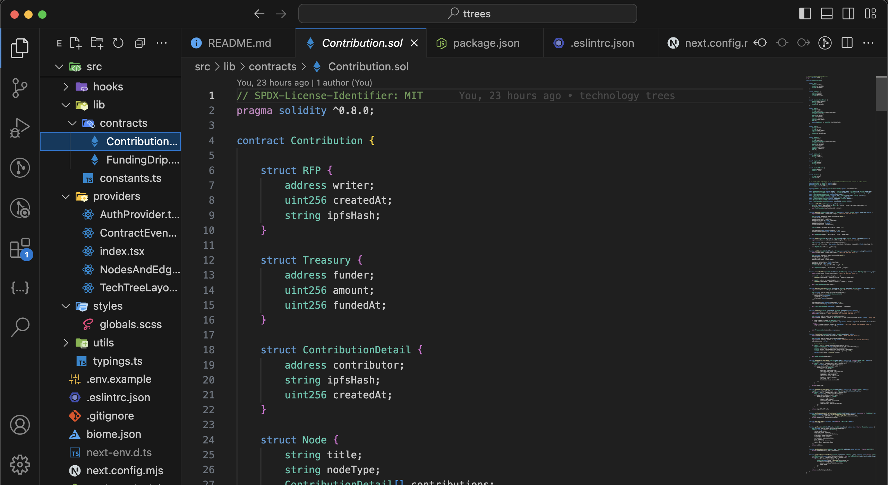Refresh the Explorer file tree

(x=118, y=43)
